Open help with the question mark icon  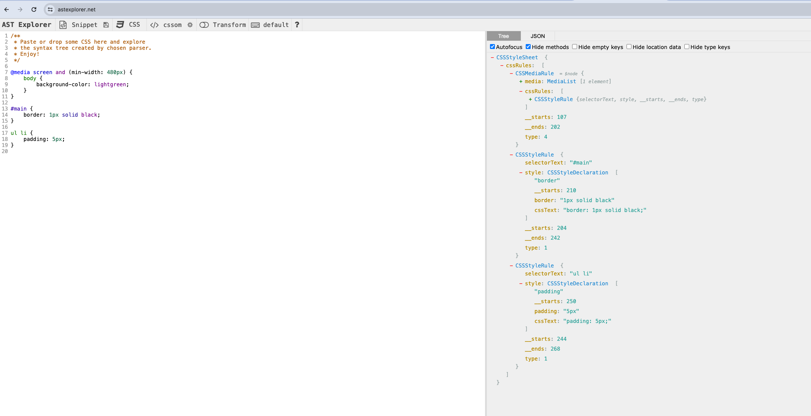click(297, 25)
